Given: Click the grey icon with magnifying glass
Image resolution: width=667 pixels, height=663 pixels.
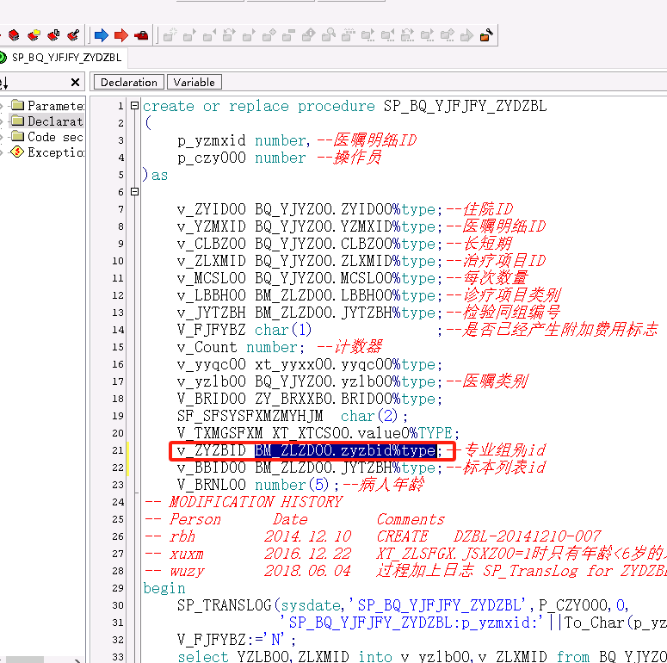Looking at the screenshot, I should click(x=329, y=35).
